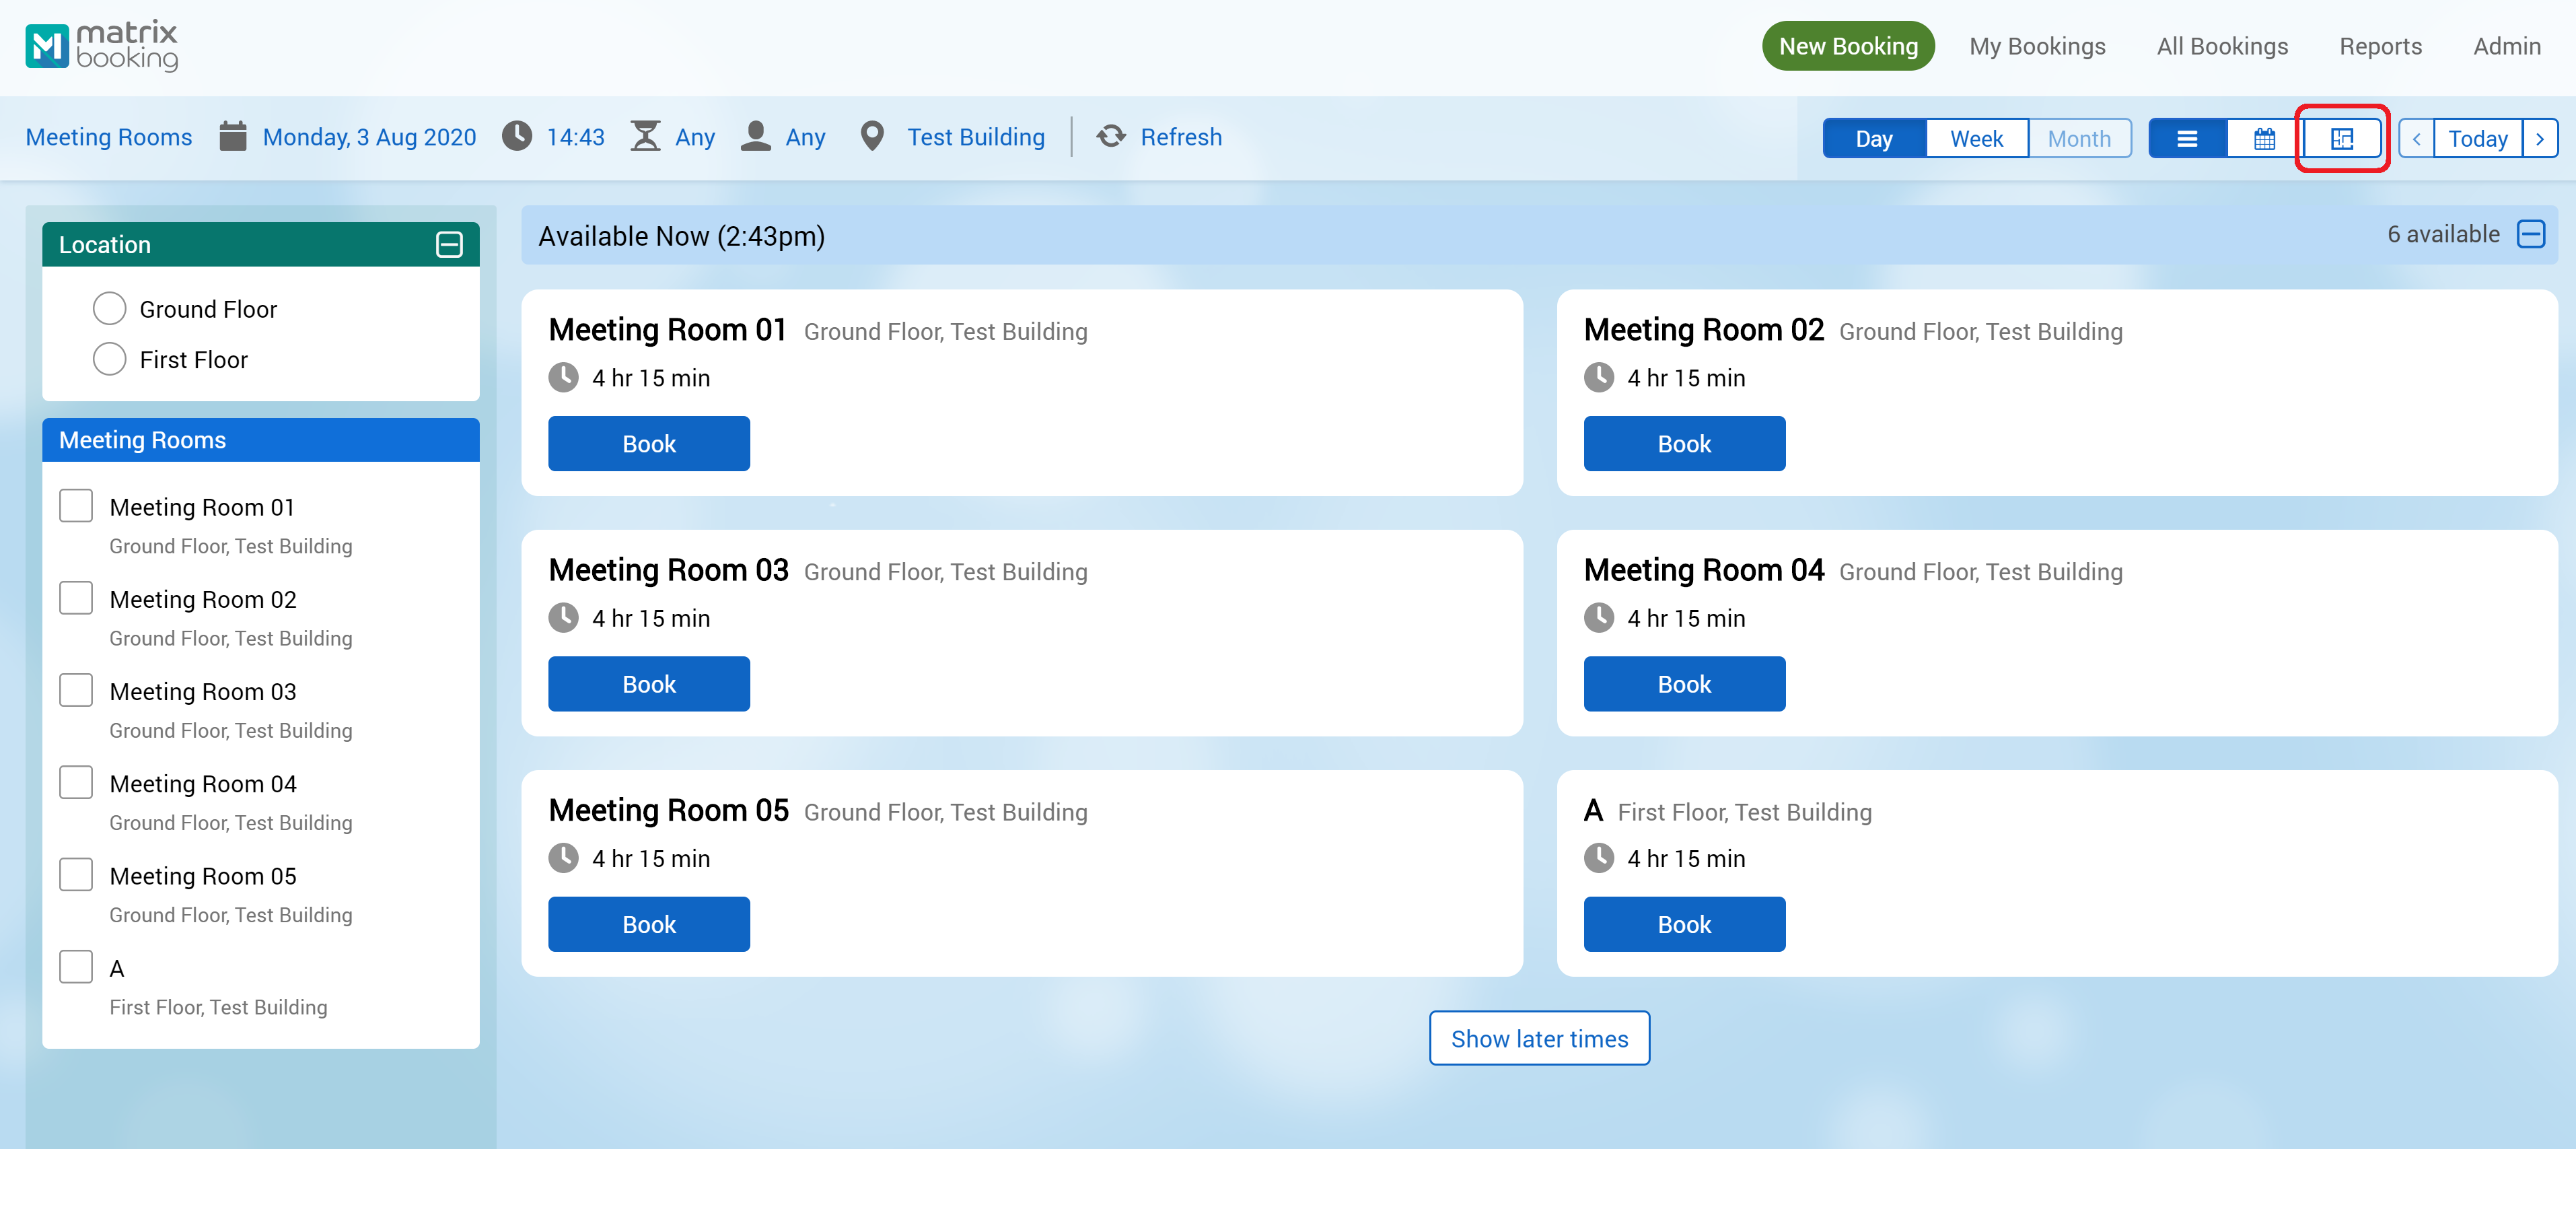This screenshot has width=2576, height=1211.
Task: Open the floor plan view icon
Action: (x=2341, y=138)
